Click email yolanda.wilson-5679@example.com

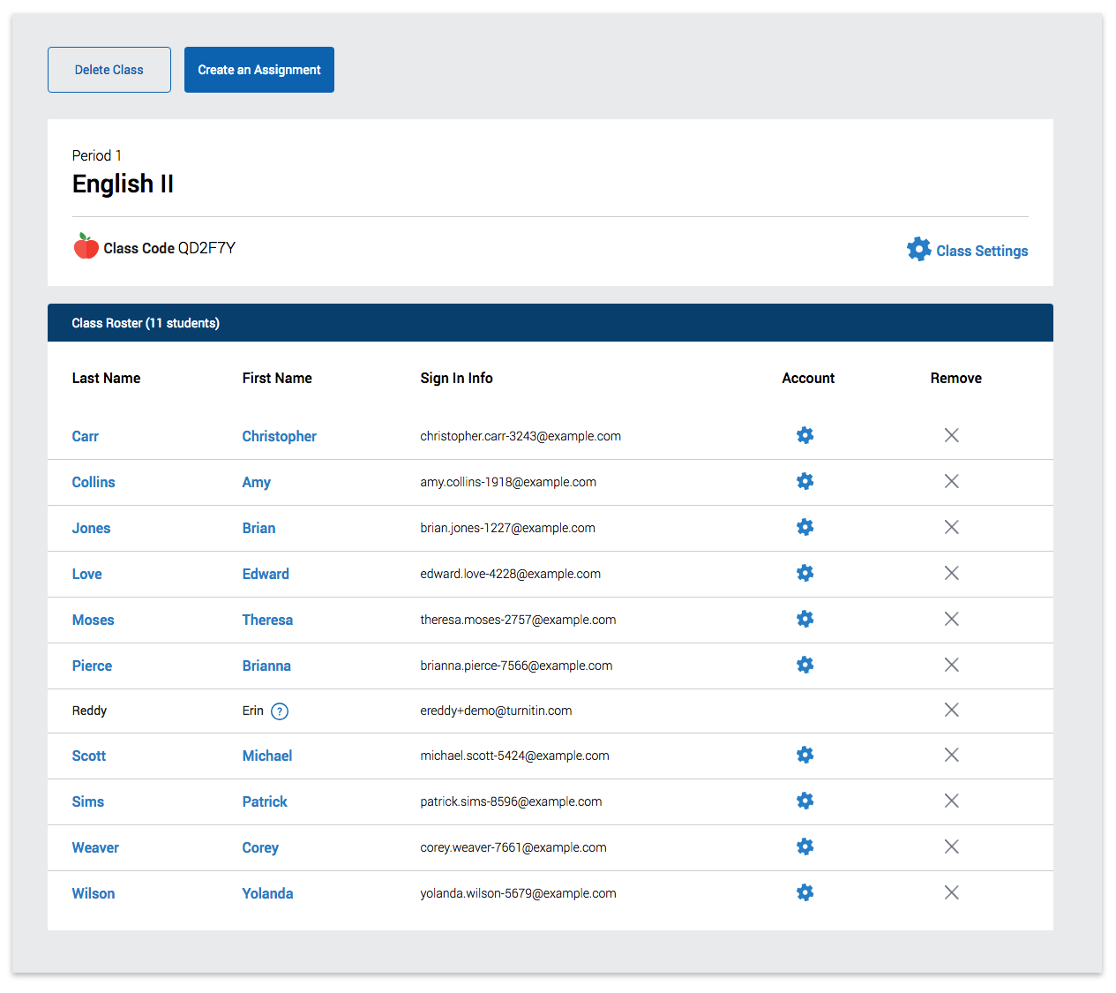519,893
